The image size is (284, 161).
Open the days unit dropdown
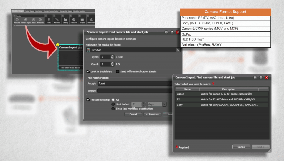tap(164, 104)
